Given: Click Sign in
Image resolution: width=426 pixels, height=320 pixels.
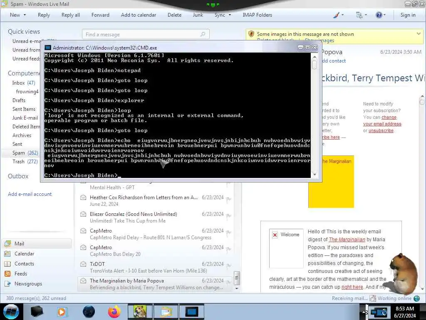Looking at the screenshot, I should point(408,15).
